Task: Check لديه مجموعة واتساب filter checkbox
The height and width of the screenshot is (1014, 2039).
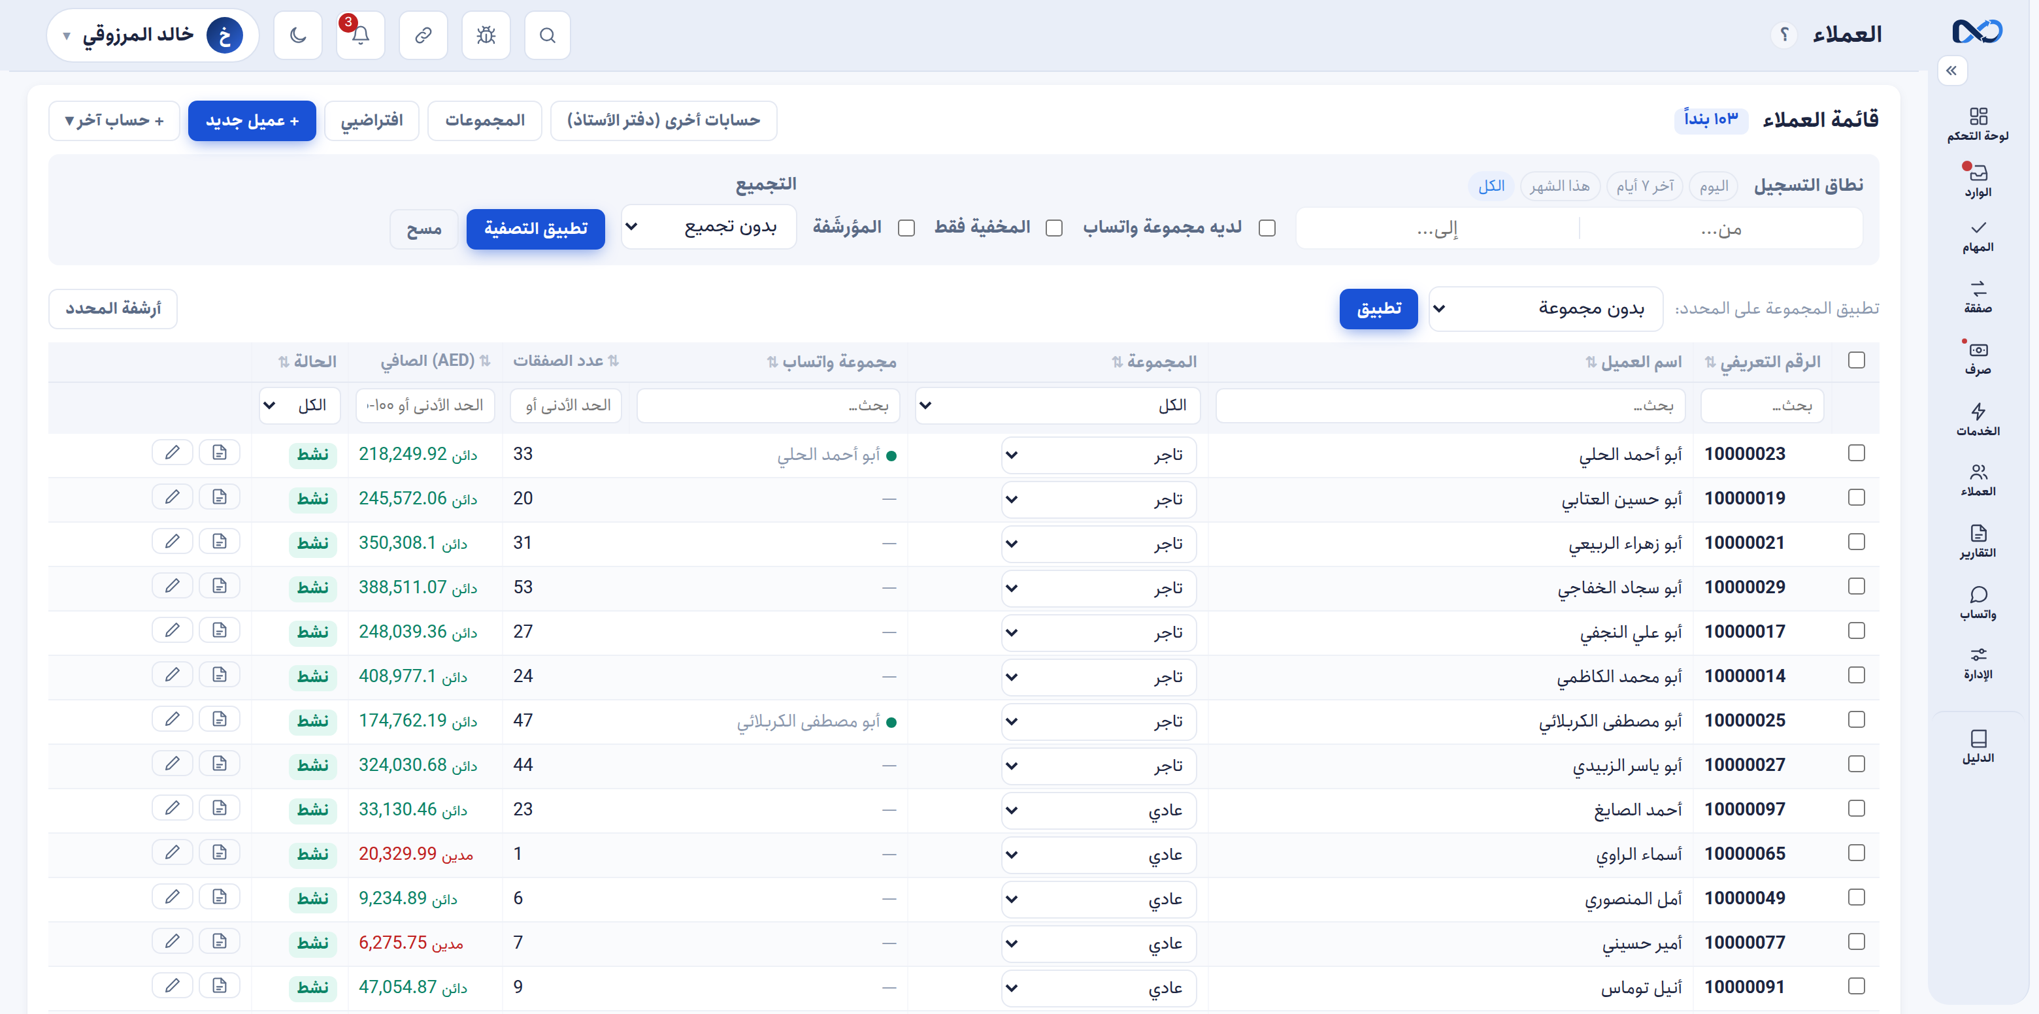Action: (1267, 228)
